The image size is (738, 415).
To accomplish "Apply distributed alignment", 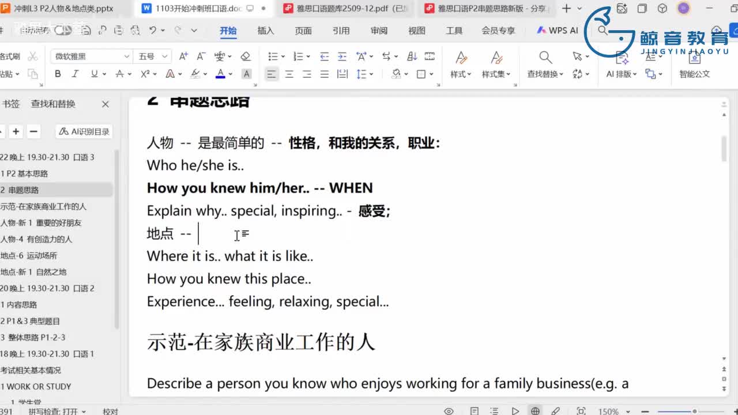I will [342, 74].
